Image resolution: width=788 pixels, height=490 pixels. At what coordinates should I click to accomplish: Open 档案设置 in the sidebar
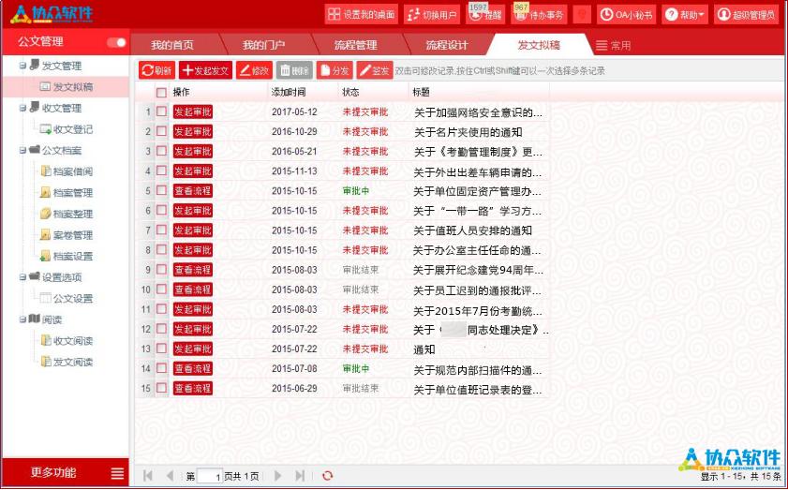coord(73,256)
